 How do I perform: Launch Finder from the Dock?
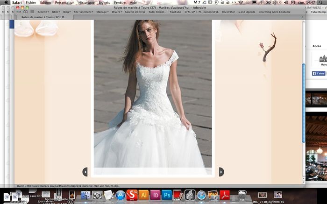point(85,195)
